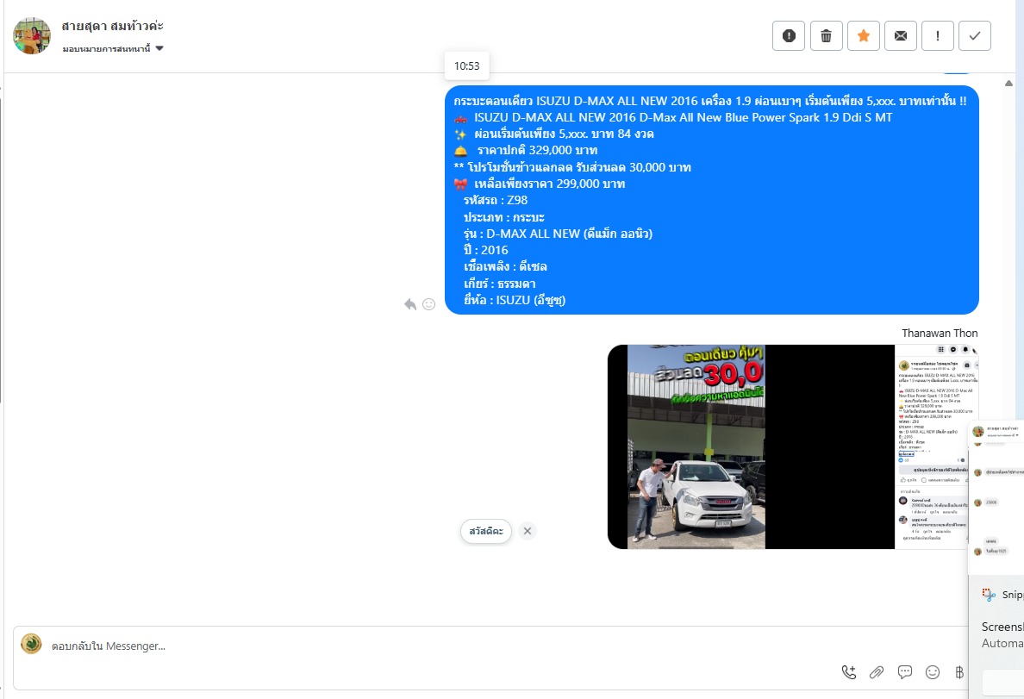Click the page avatar beside reply box
Screen dimensions: 1024x699
31,644
